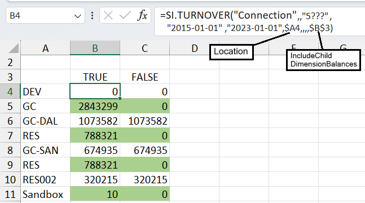
Task: Select all cells with corner triangle
Action: pos(14,48)
